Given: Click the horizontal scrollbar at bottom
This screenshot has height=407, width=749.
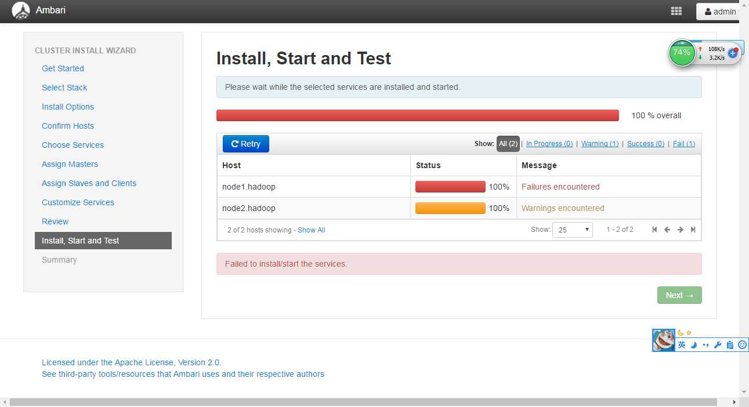Looking at the screenshot, I should [363, 402].
